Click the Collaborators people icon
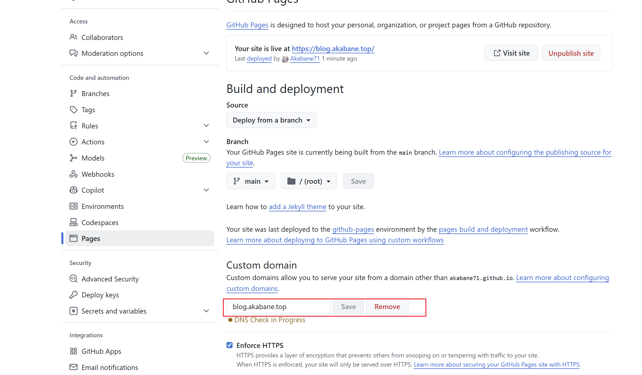 [73, 37]
